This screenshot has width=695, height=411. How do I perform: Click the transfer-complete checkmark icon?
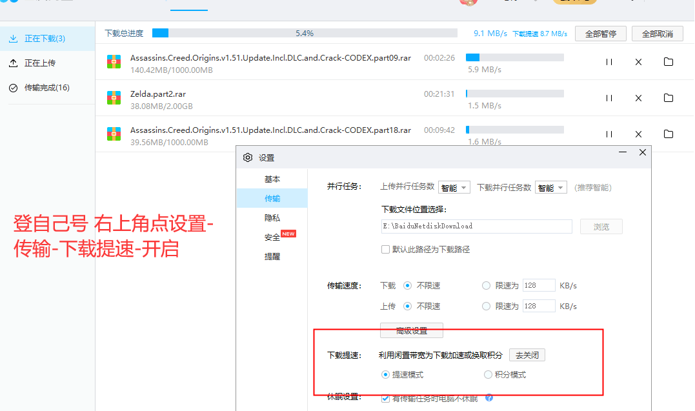(x=14, y=88)
